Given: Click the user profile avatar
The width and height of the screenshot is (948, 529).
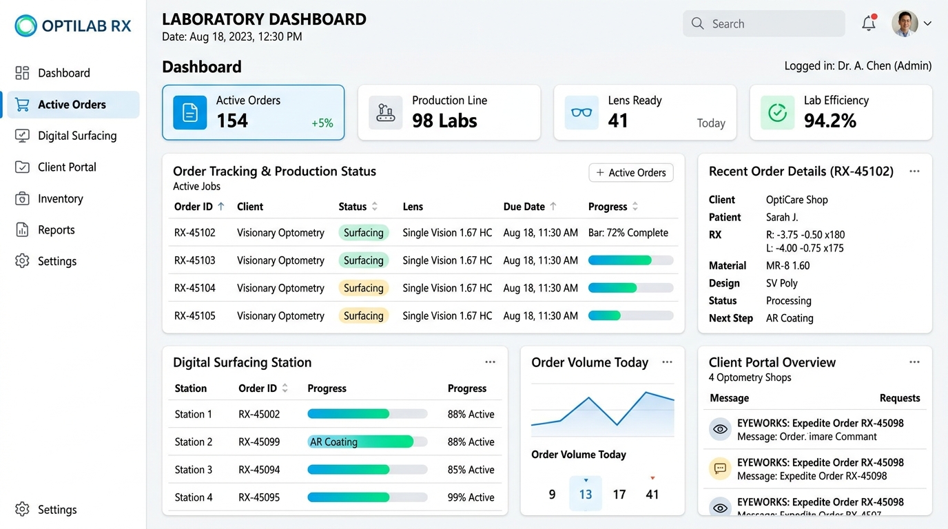Looking at the screenshot, I should [x=905, y=23].
